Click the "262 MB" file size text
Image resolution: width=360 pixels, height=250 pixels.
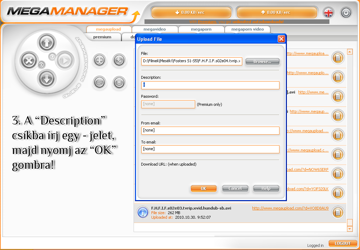174,213
